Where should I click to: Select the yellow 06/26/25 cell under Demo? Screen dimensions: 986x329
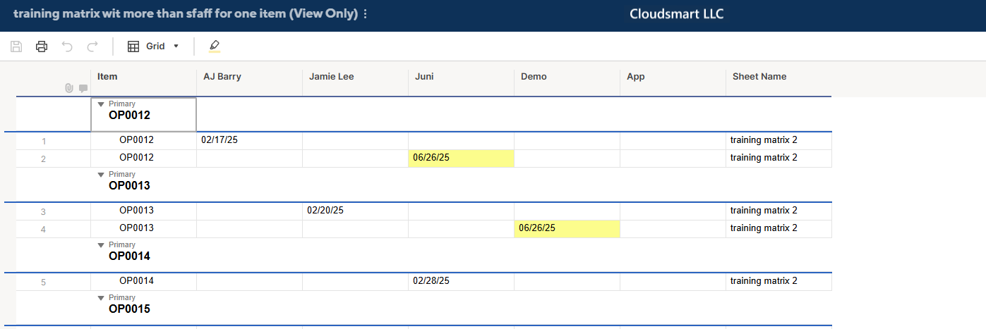[x=567, y=228]
